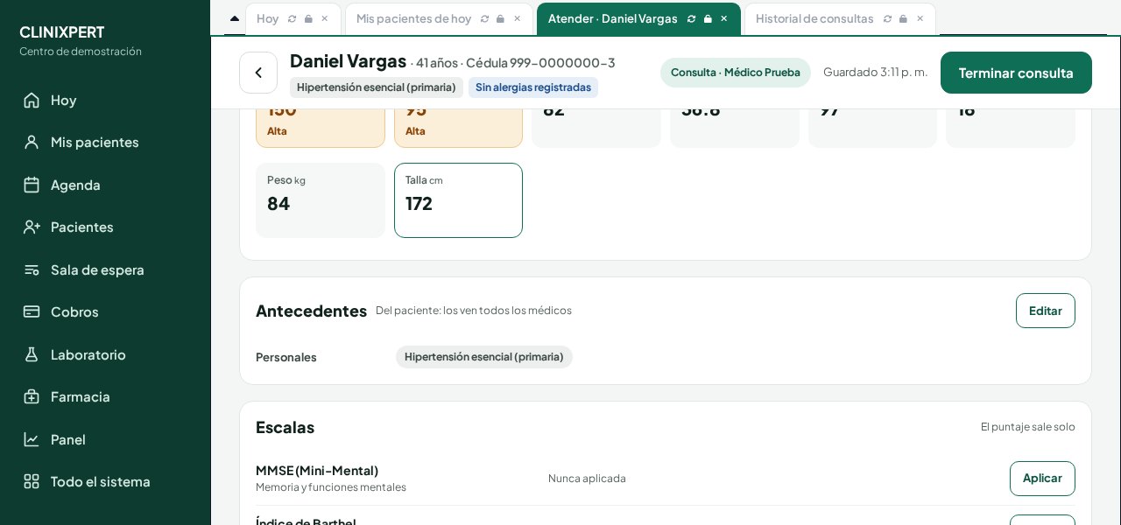
Task: Close the Mis pacientes de hoy tab
Action: click(517, 18)
